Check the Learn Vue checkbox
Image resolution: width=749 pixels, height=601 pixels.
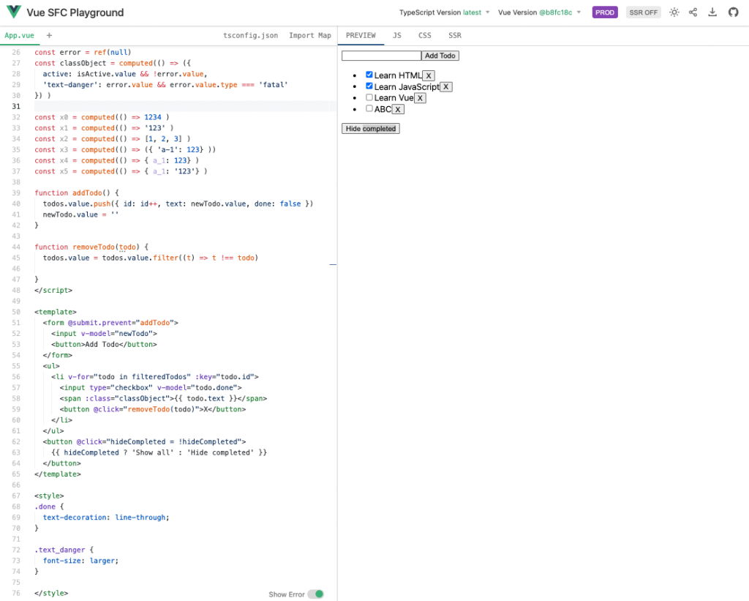point(369,97)
